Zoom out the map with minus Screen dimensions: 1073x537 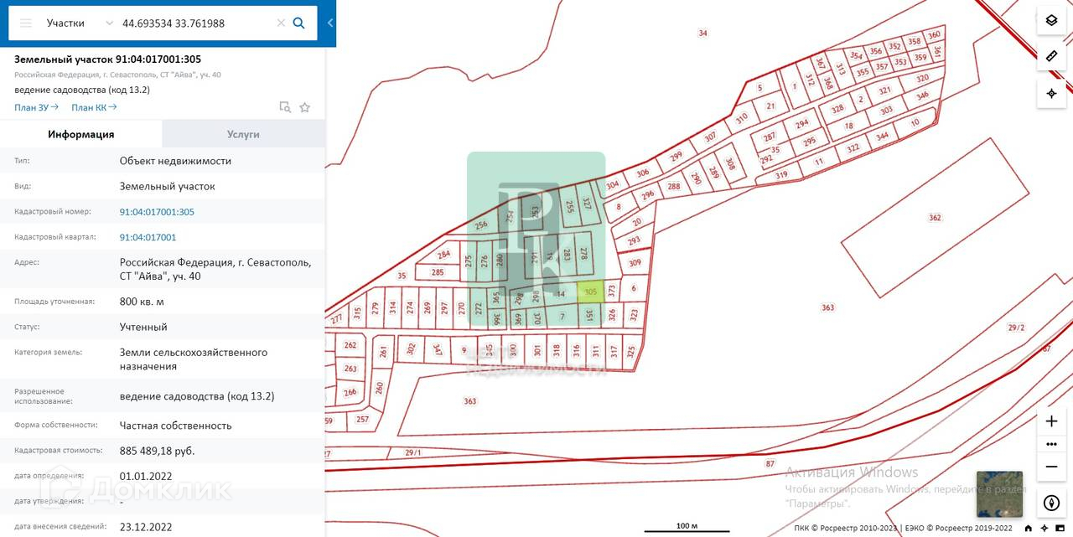[1052, 467]
